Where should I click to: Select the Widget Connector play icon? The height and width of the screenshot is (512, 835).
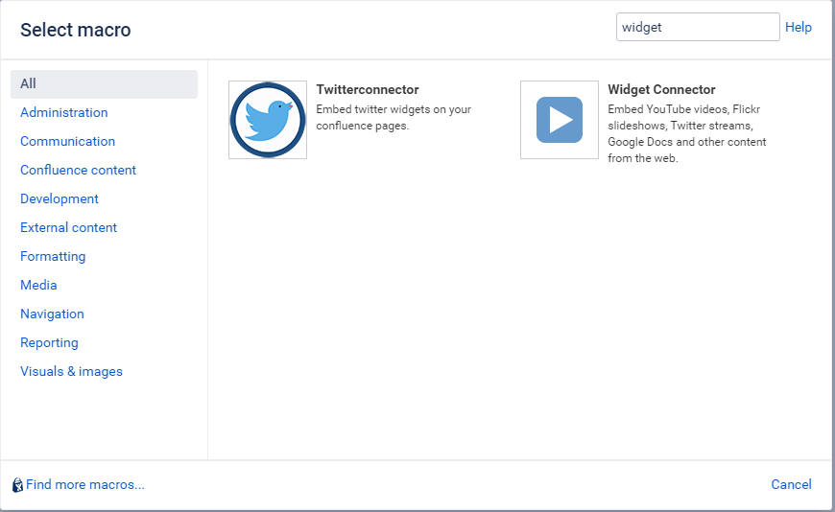560,120
